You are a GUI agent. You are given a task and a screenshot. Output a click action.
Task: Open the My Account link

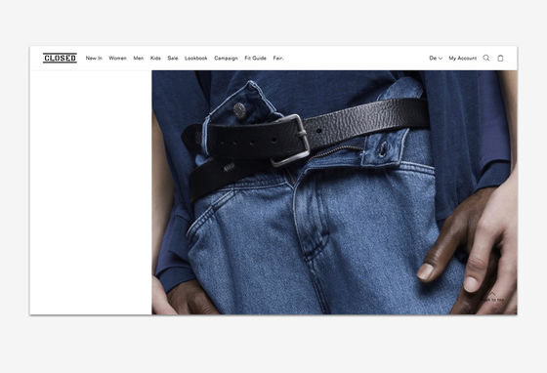coord(463,58)
